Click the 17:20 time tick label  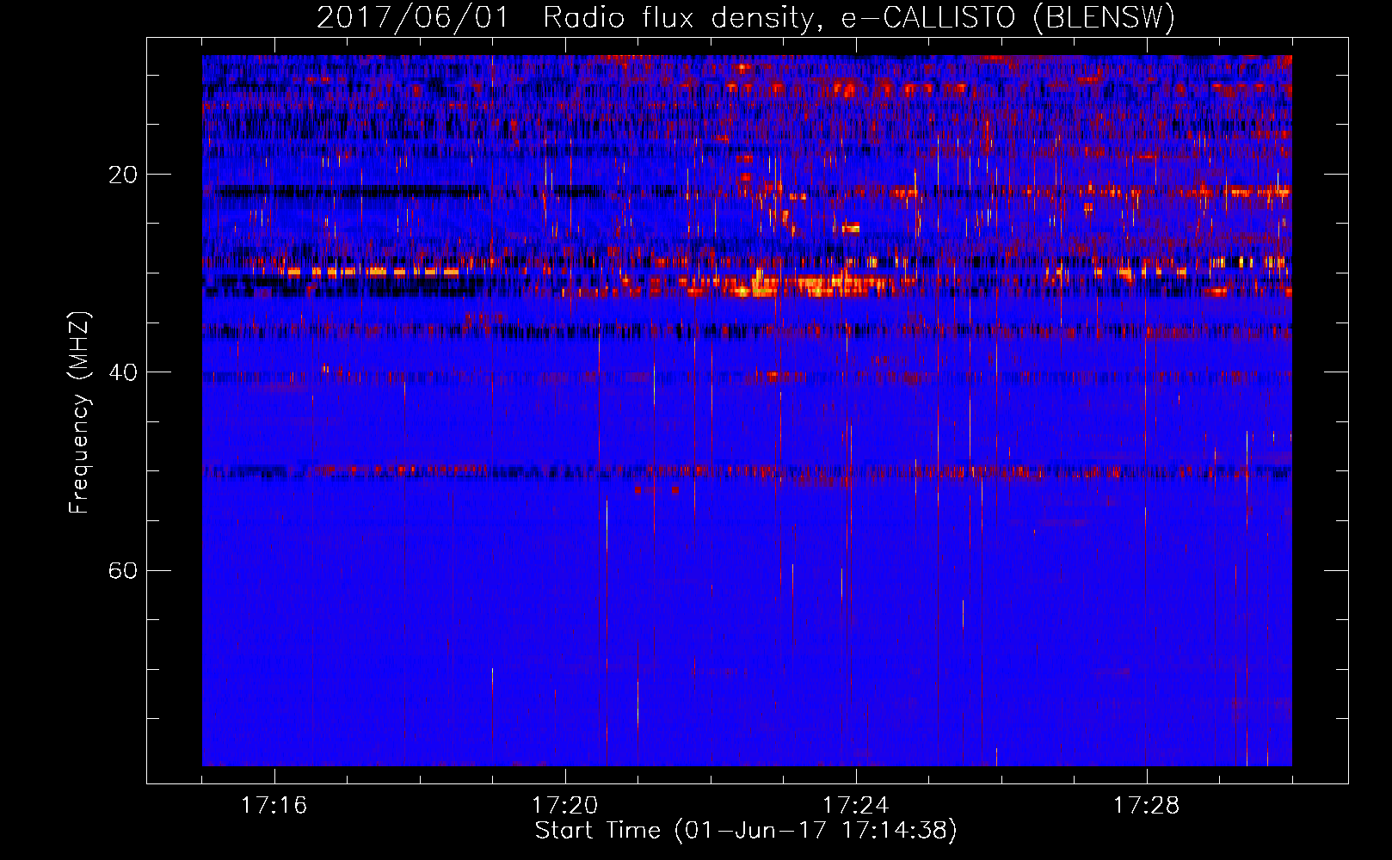(x=564, y=806)
